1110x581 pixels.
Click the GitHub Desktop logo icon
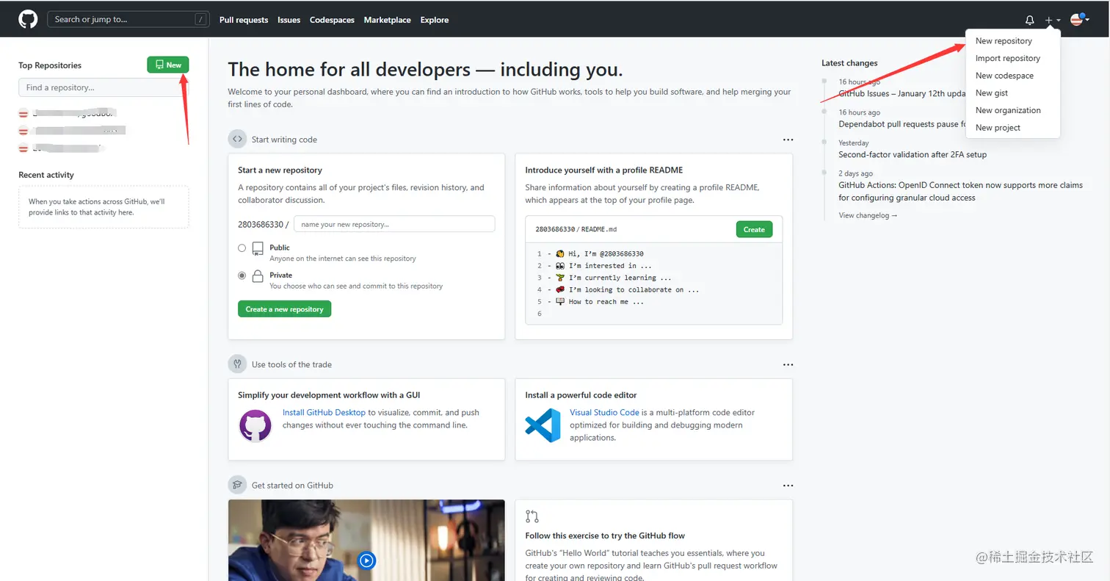[255, 425]
